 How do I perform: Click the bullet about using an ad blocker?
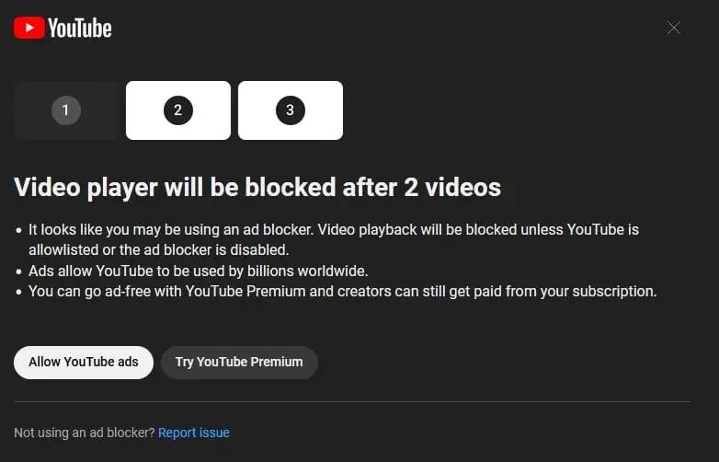point(334,239)
